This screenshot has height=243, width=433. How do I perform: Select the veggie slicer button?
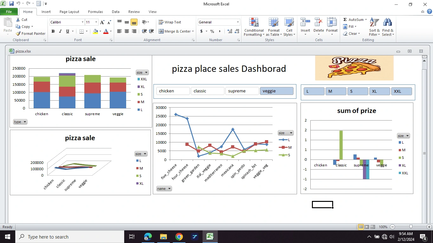coord(276,91)
